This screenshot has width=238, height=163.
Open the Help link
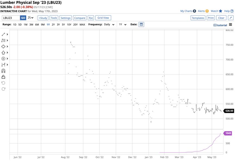click(227, 11)
